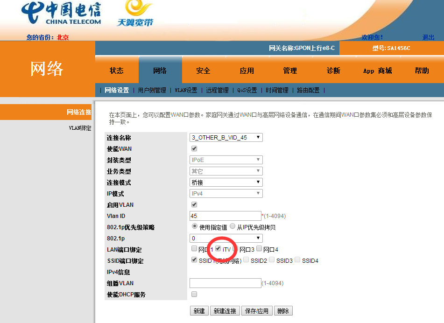Open the 诊断 tab

(333, 70)
